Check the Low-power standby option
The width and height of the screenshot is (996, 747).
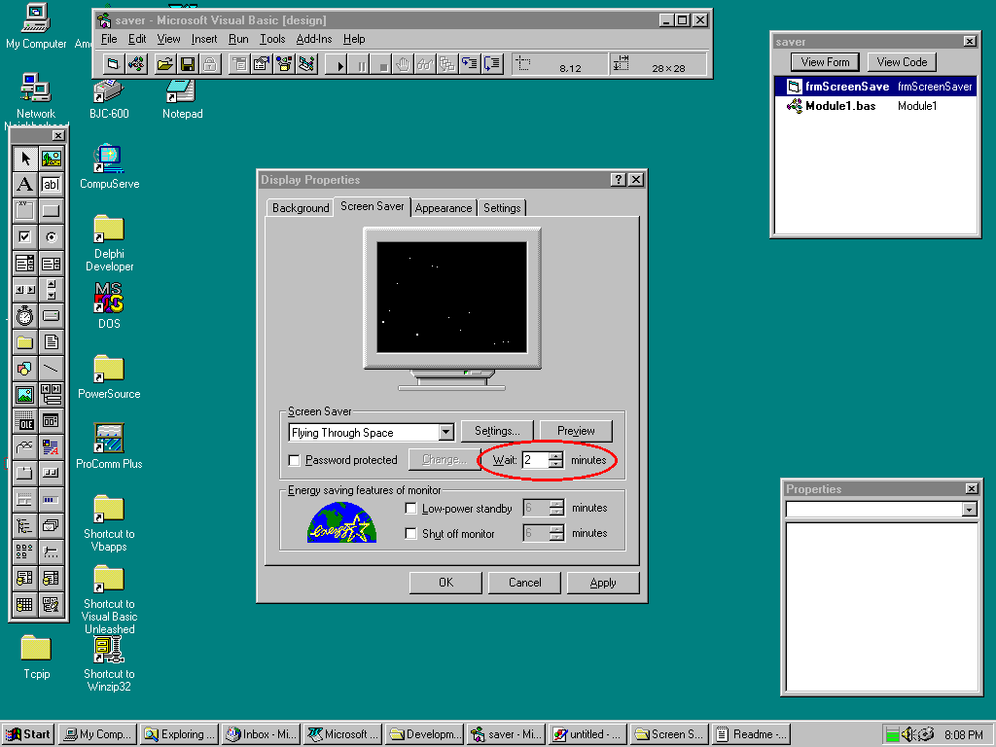pyautogui.click(x=411, y=509)
